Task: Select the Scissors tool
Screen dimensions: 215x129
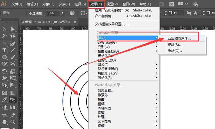Action: (13, 64)
